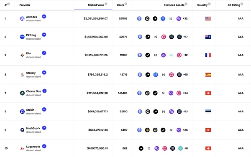Viewport: 251px width, 157px height.
Task: Click the Ethereum asset icon in Kiln row
Action: click(140, 55)
